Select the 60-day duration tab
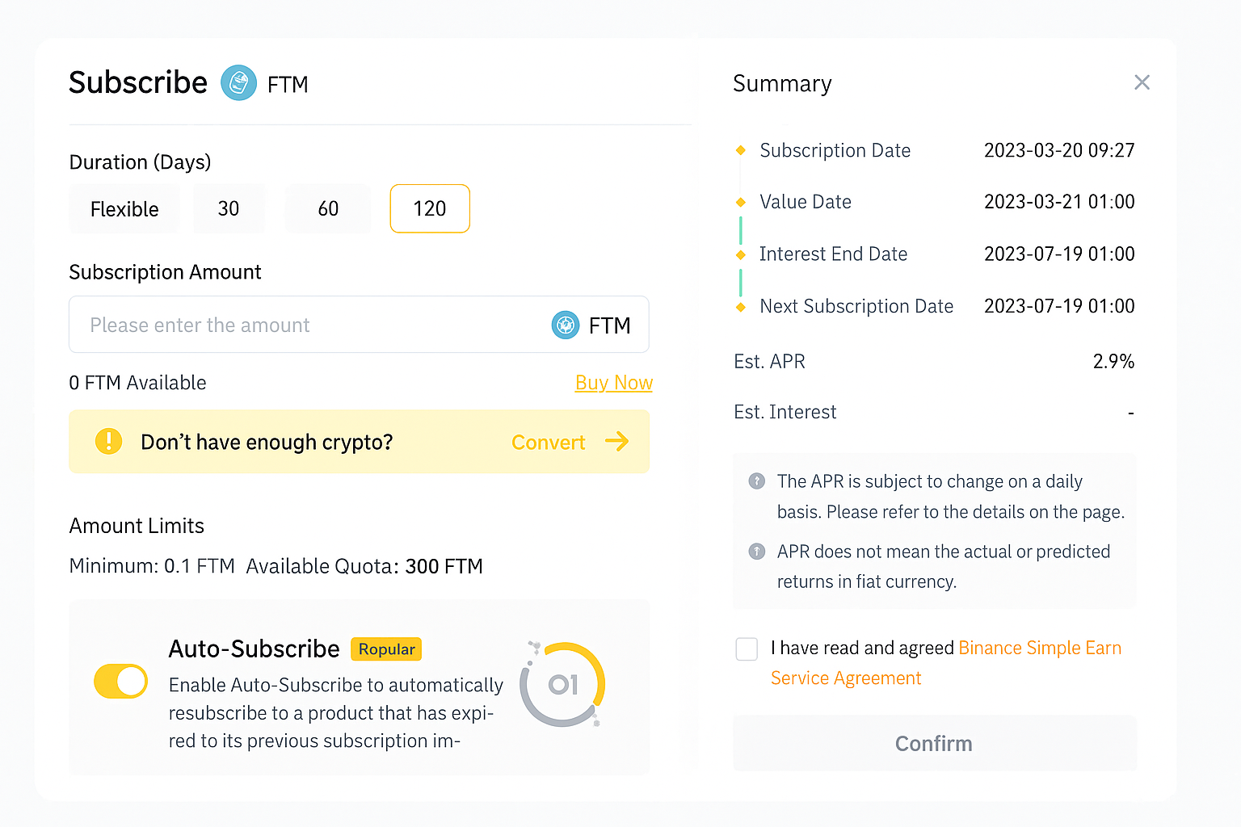Screen dimensions: 1241x827 pos(327,208)
